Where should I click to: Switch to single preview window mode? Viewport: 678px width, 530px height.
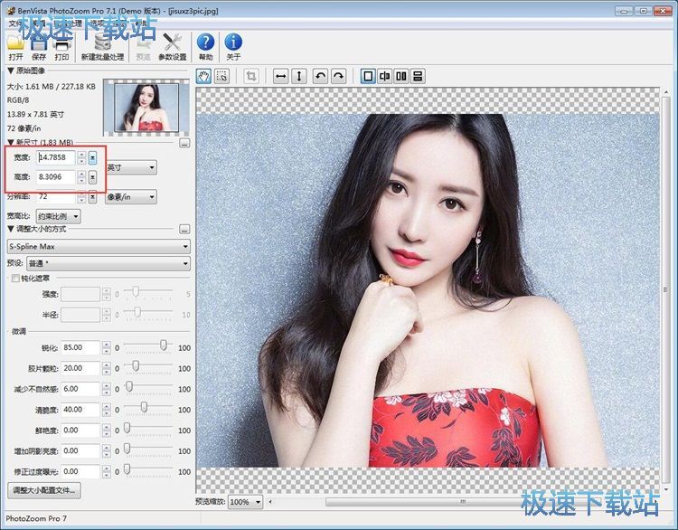coord(368,77)
